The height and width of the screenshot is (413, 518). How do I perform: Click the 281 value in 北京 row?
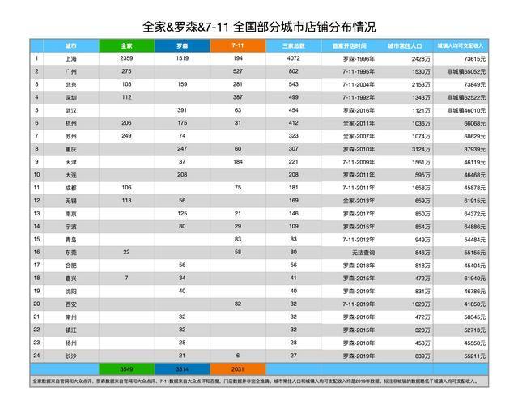238,84
